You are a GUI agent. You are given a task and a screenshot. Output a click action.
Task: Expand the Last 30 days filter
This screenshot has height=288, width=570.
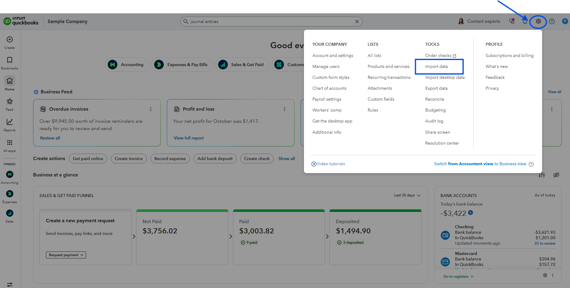point(406,195)
